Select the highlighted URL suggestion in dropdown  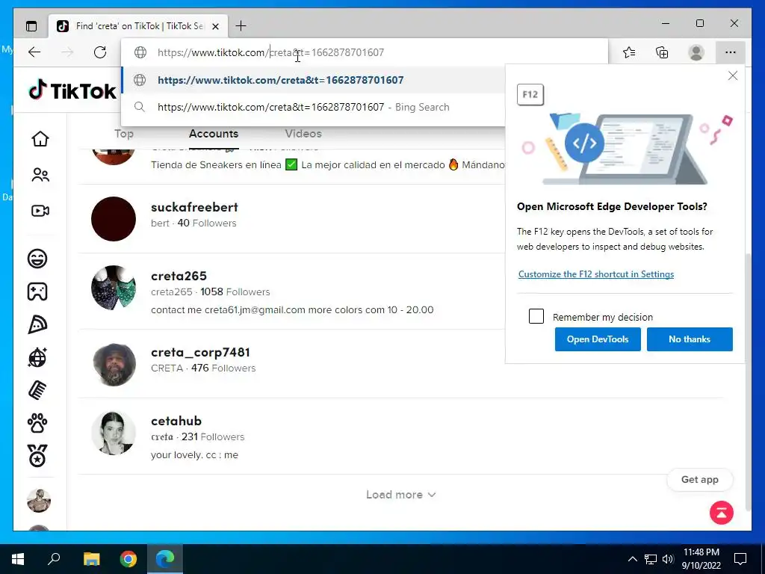(313, 80)
